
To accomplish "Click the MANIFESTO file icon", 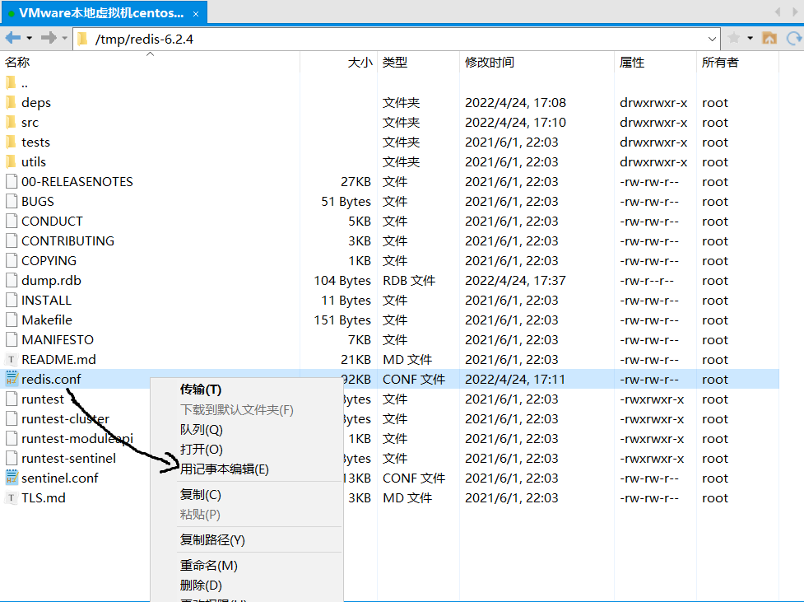I will pyautogui.click(x=12, y=339).
